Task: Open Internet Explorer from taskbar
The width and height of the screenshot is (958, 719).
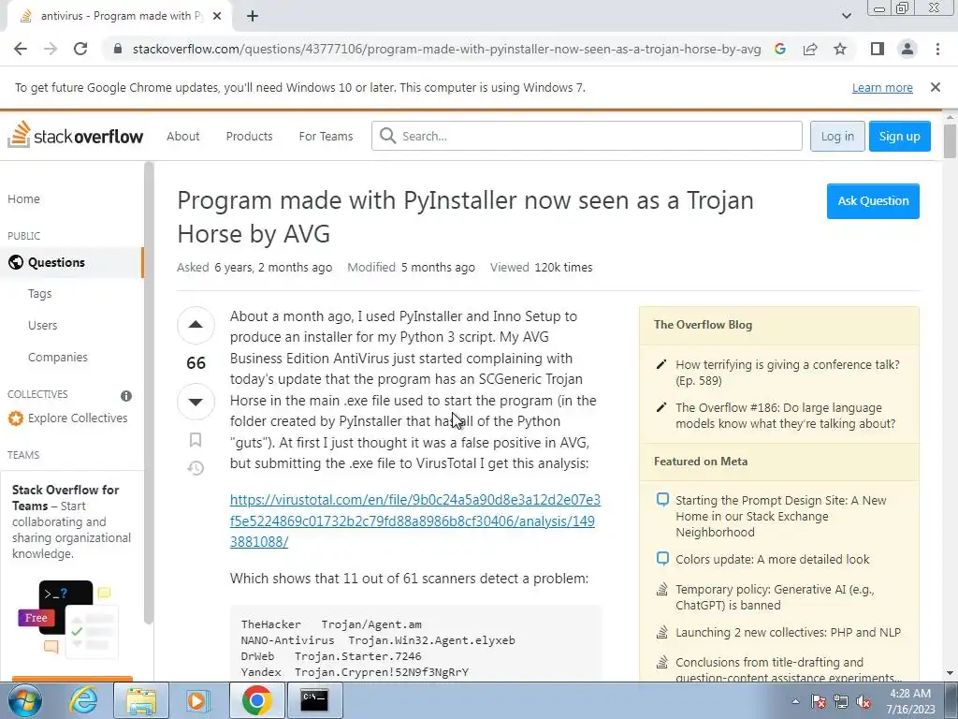Action: click(x=83, y=700)
